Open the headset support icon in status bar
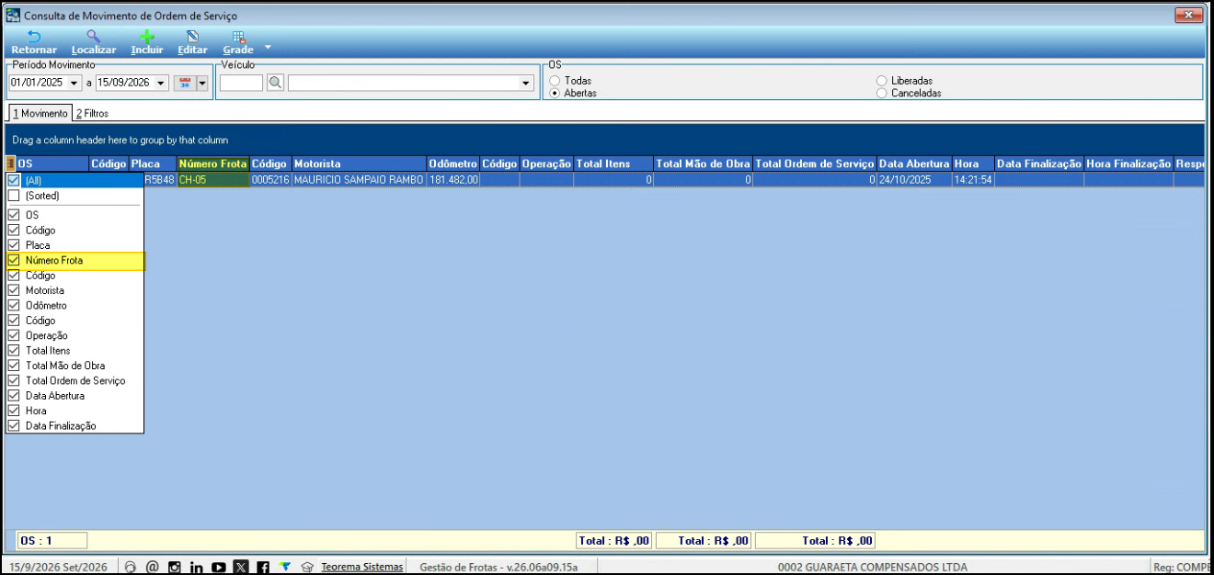Screen dimensions: 1214x575 131,567
